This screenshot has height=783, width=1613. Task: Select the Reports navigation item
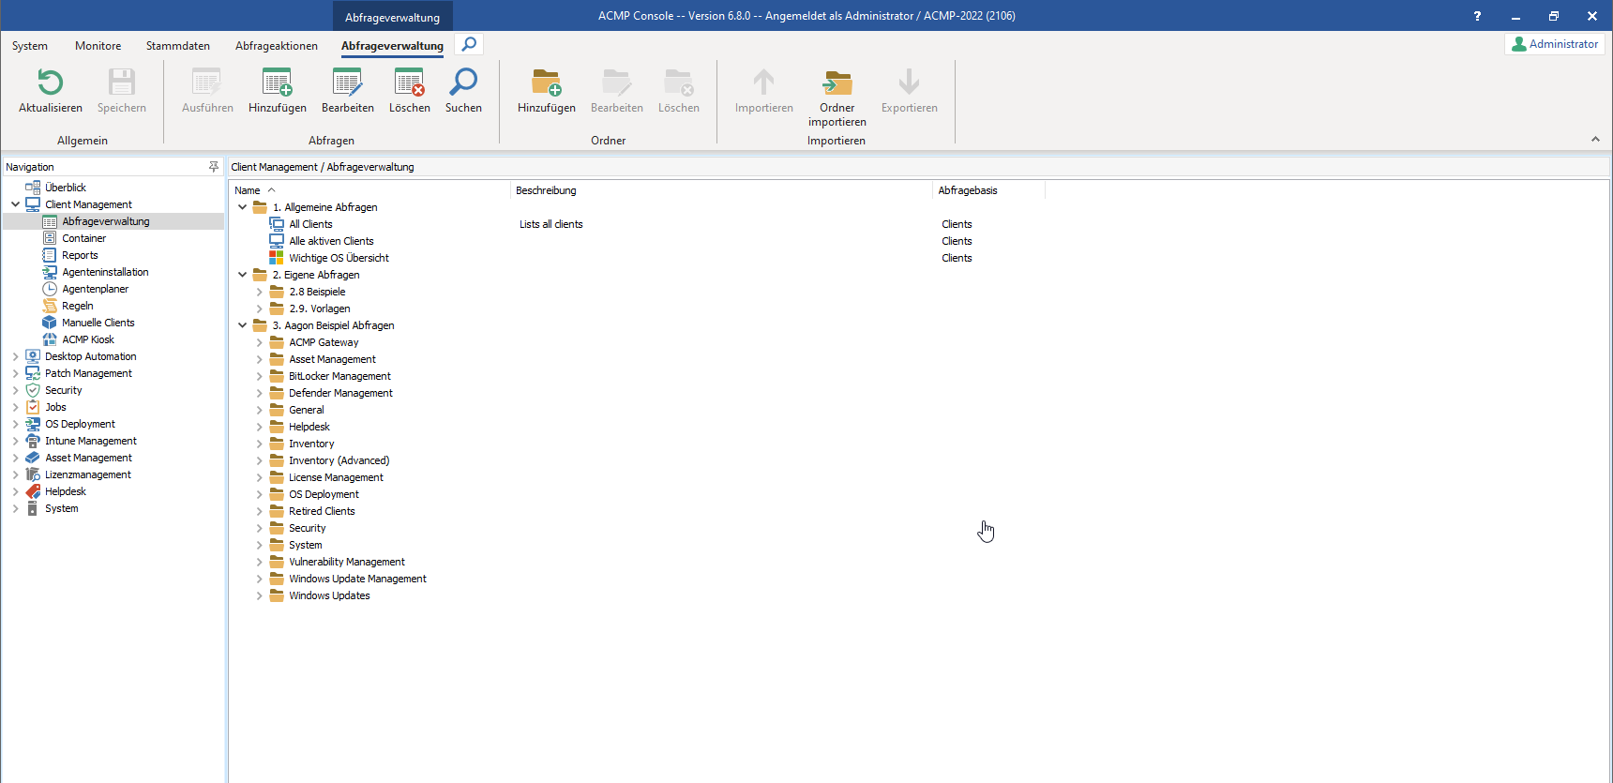80,255
